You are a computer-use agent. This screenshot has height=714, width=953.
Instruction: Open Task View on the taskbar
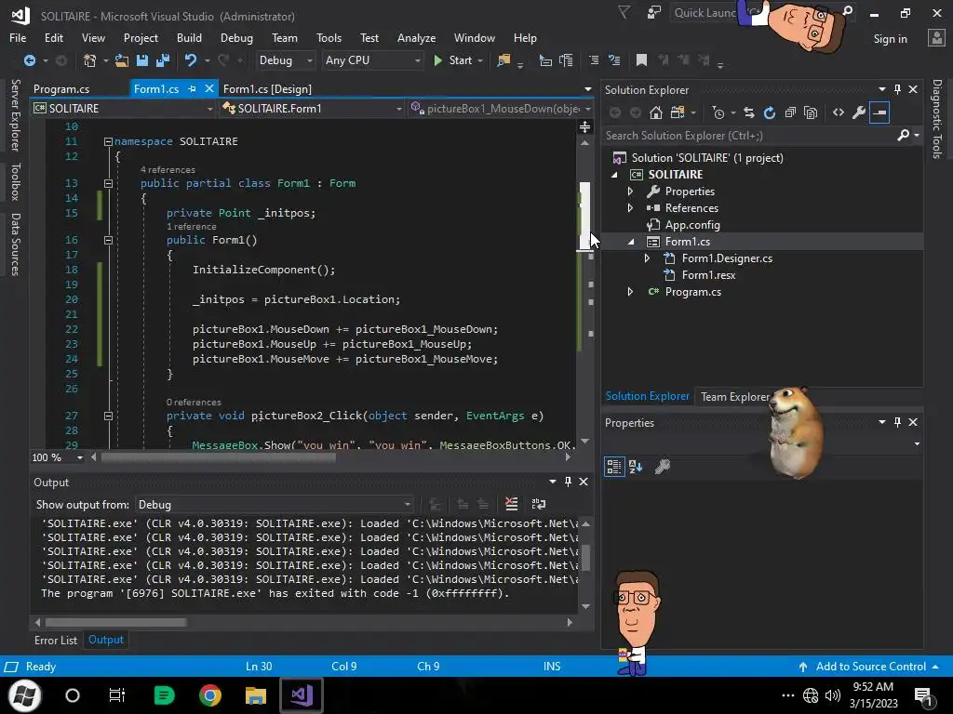click(x=116, y=695)
